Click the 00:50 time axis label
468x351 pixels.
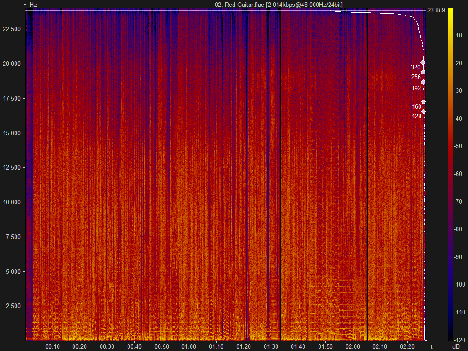point(162,347)
